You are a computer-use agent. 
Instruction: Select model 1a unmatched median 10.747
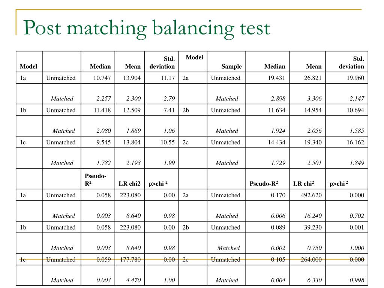coord(102,78)
